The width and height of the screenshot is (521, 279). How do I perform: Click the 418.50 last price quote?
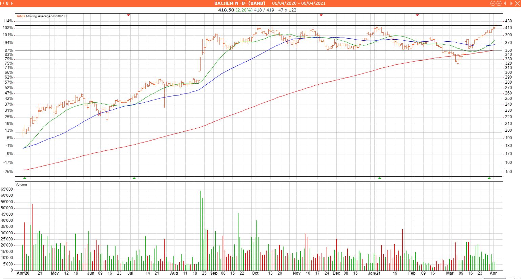pyautogui.click(x=226, y=10)
